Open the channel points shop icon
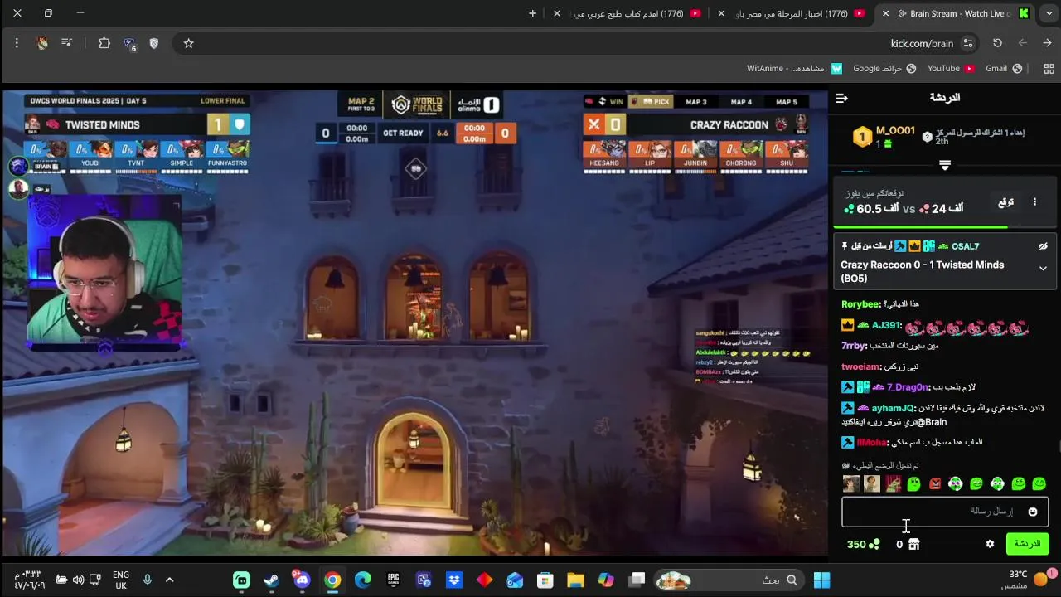The height and width of the screenshot is (597, 1061). 913,544
